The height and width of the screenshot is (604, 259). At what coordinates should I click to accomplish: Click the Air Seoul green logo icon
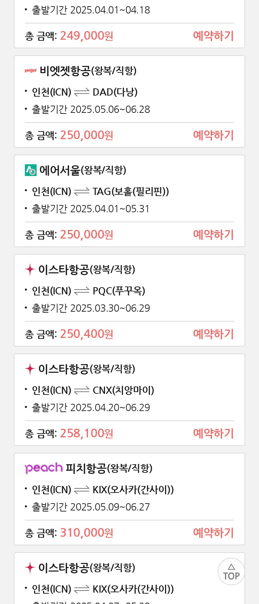(31, 170)
